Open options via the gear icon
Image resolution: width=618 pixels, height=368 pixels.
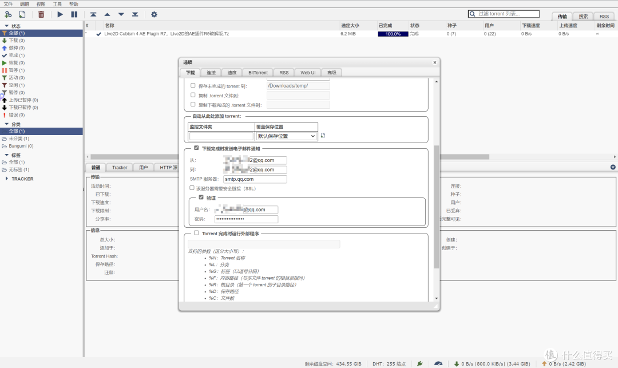pos(154,14)
